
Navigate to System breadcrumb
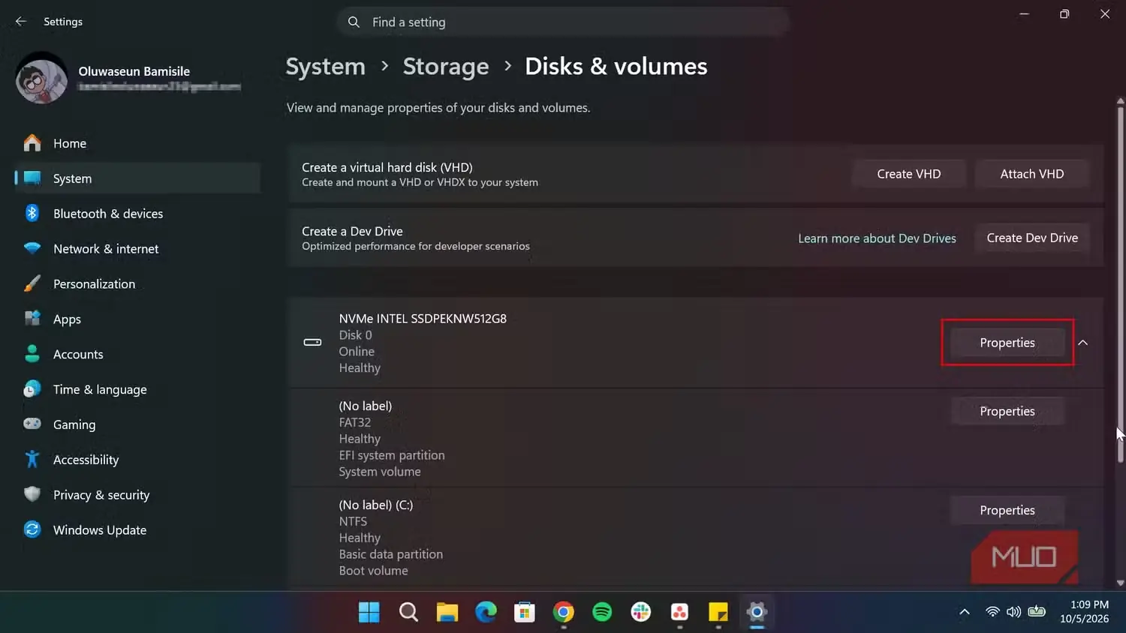[325, 67]
